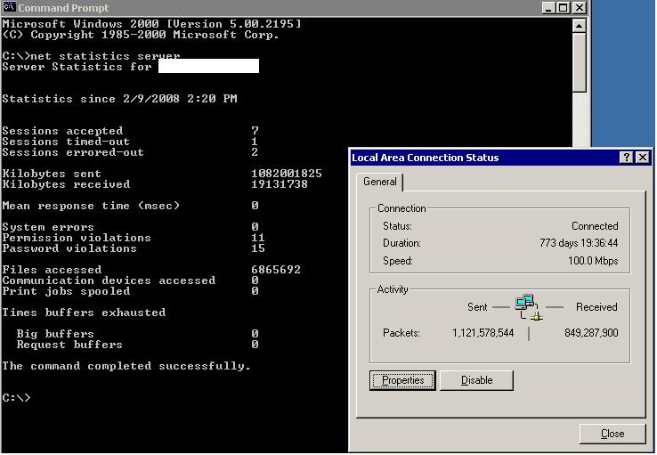The width and height of the screenshot is (657, 455).
Task: Click the Command Prompt title bar text
Action: click(63, 8)
